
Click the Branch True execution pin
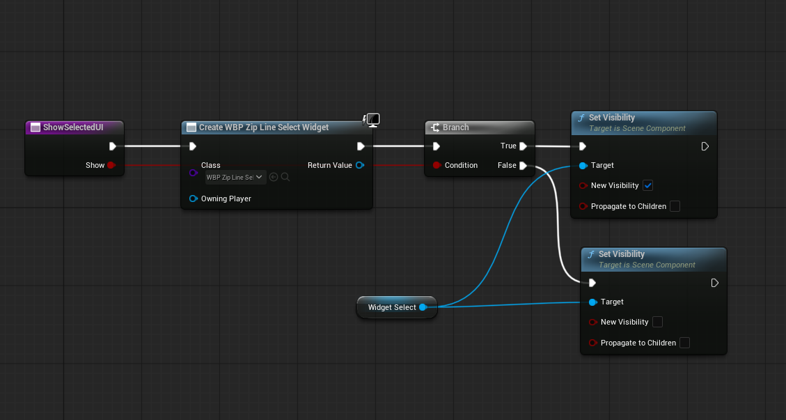tap(523, 146)
